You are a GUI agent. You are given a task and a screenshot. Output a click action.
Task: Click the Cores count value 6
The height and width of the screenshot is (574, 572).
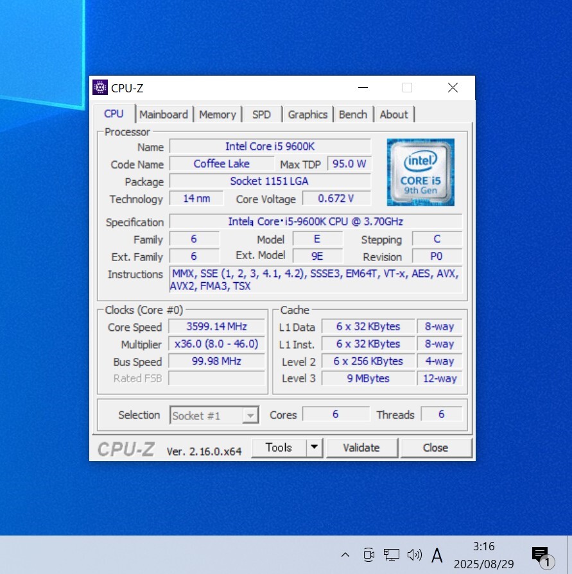pyautogui.click(x=336, y=414)
